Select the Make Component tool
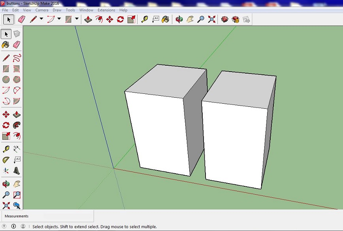 point(17,34)
